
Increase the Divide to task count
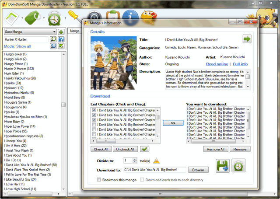pos(135,159)
